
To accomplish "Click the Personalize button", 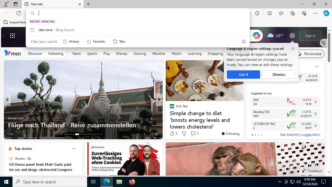I will (x=310, y=54).
